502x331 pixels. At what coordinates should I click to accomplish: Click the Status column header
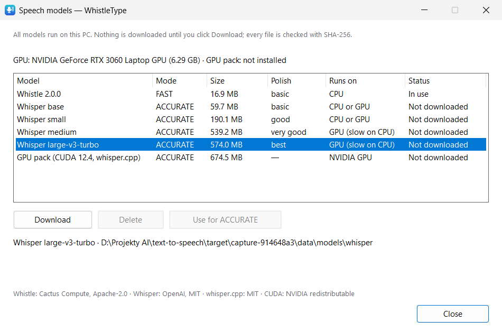pos(445,81)
